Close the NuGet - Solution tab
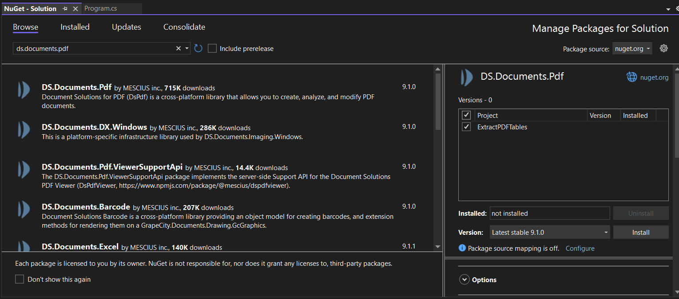679x299 pixels. pyautogui.click(x=75, y=8)
